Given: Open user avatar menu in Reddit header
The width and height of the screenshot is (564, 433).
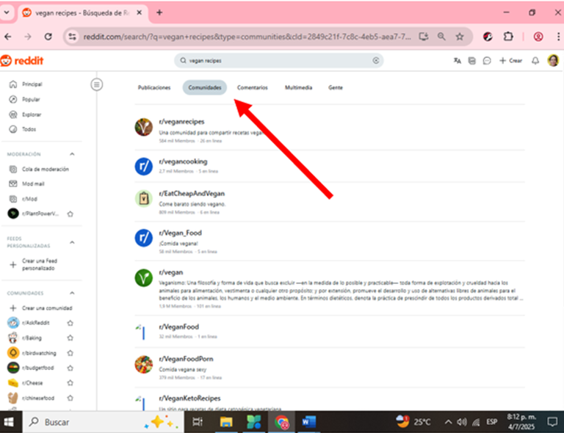Looking at the screenshot, I should (553, 60).
